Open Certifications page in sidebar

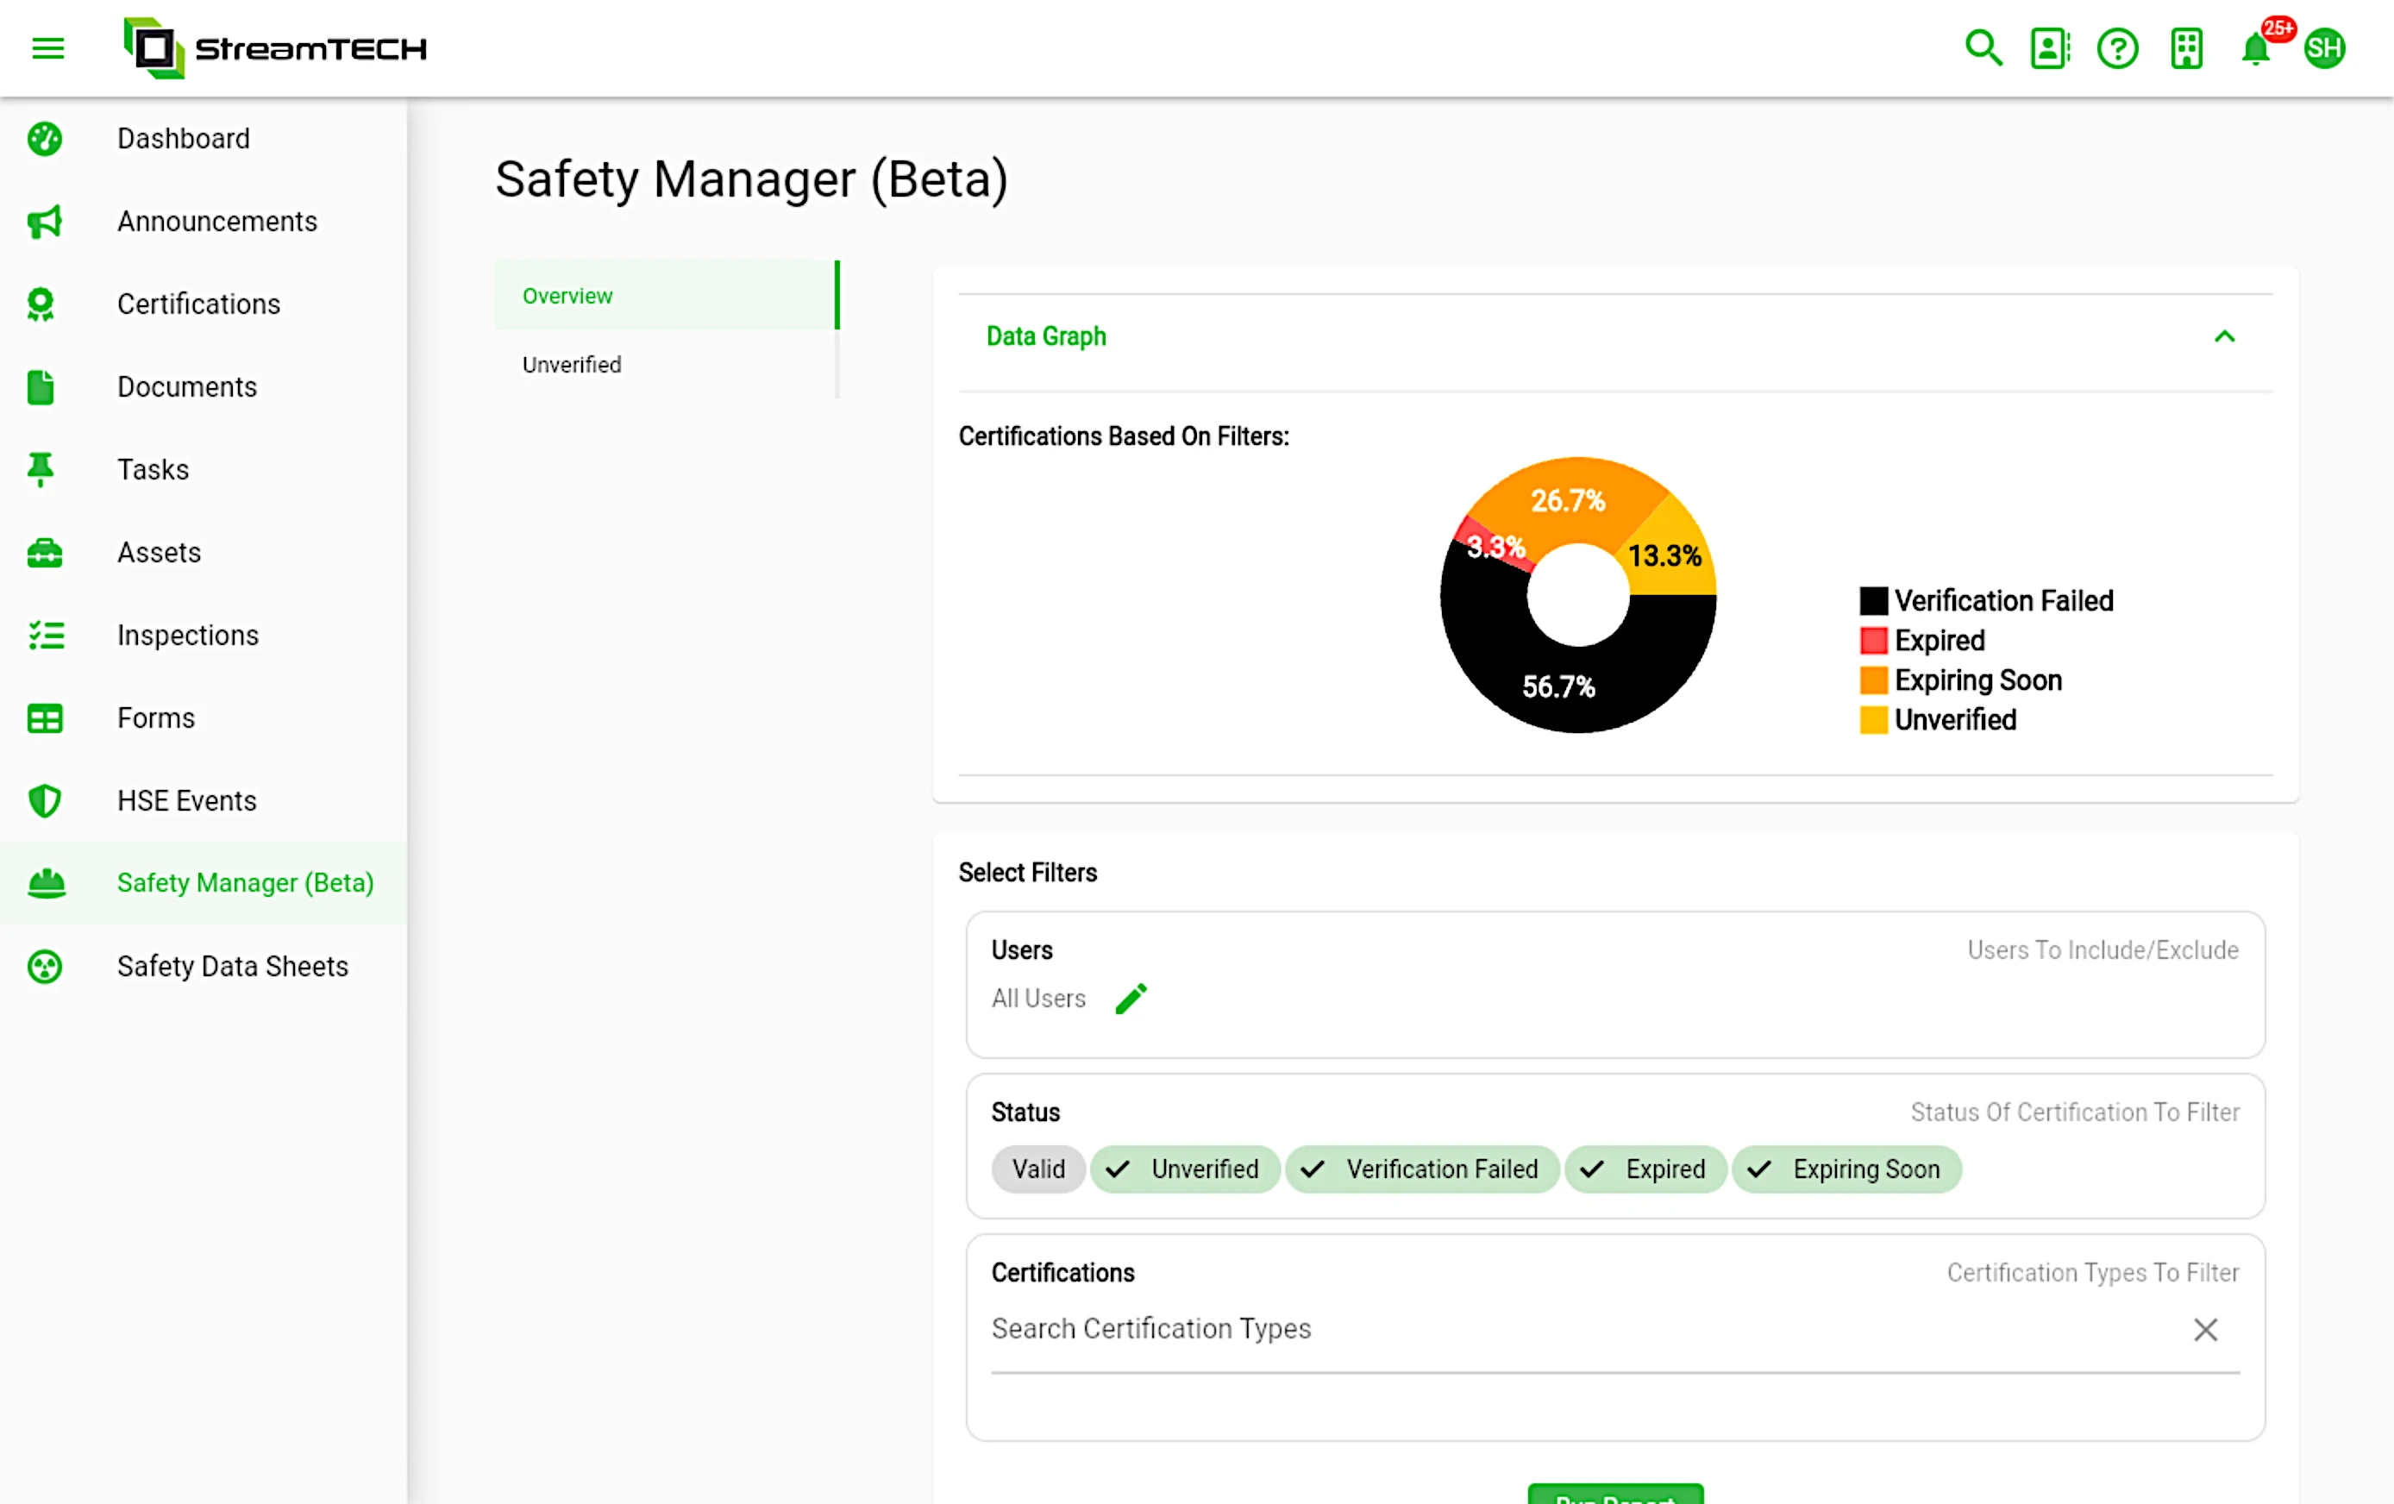pyautogui.click(x=204, y=304)
